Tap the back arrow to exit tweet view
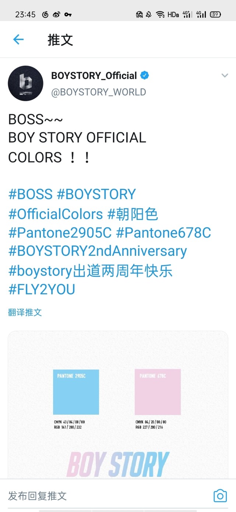The height and width of the screenshot is (512, 236). click(18, 39)
